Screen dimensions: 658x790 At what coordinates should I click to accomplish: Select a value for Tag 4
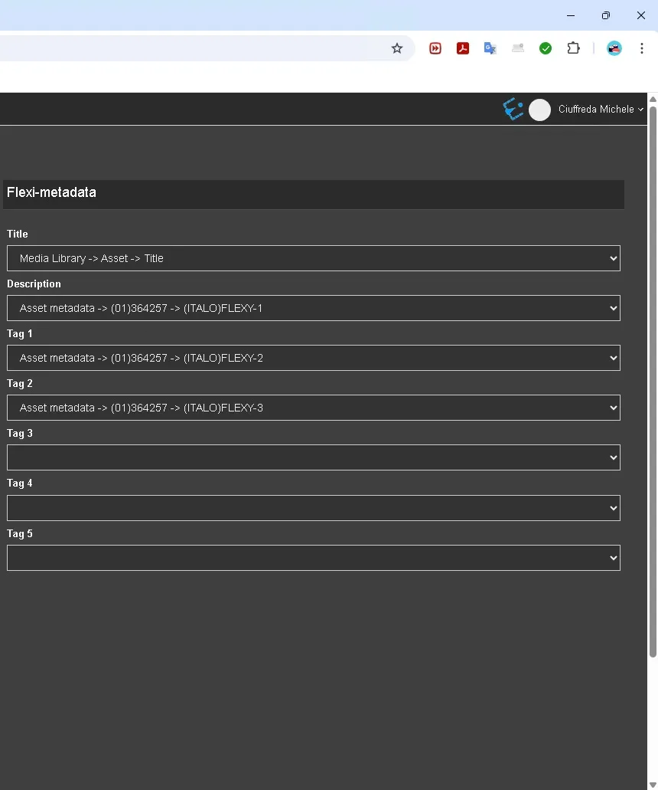tap(313, 508)
